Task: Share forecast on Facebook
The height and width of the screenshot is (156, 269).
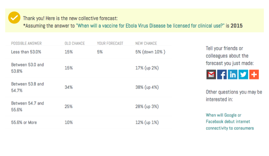Action: click(222, 75)
